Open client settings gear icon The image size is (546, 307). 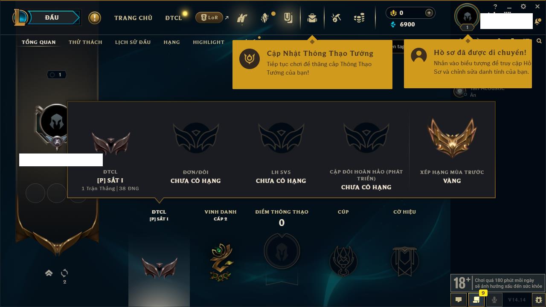coord(523,6)
